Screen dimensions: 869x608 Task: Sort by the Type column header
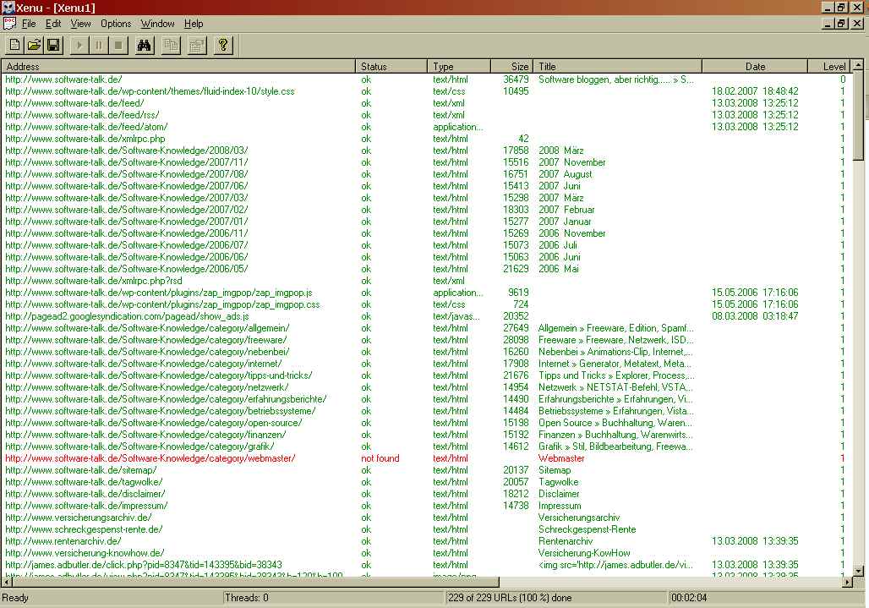(459, 67)
